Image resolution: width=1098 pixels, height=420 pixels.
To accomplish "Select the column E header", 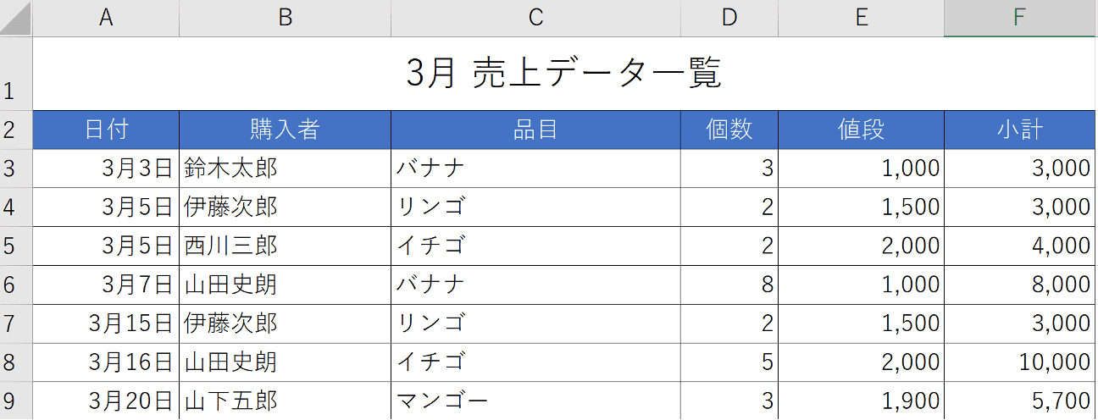I will click(861, 19).
